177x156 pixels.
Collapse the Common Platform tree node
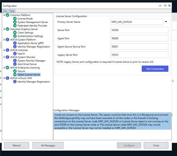tap(4, 15)
